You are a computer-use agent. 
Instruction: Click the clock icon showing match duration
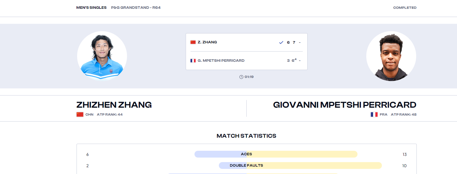pyautogui.click(x=241, y=77)
